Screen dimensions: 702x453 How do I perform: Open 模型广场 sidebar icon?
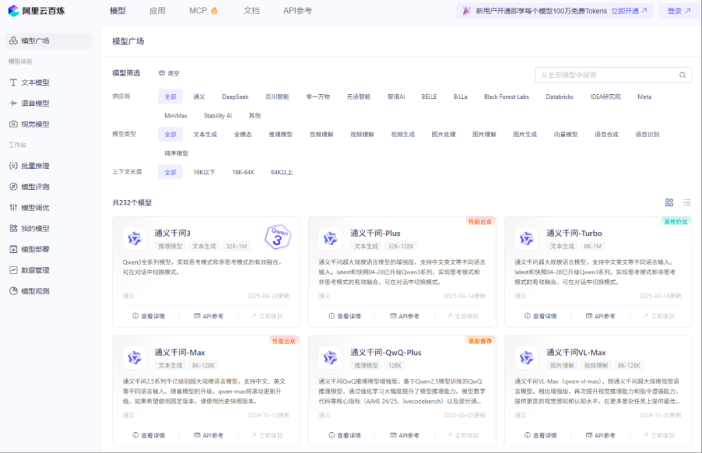coord(14,41)
